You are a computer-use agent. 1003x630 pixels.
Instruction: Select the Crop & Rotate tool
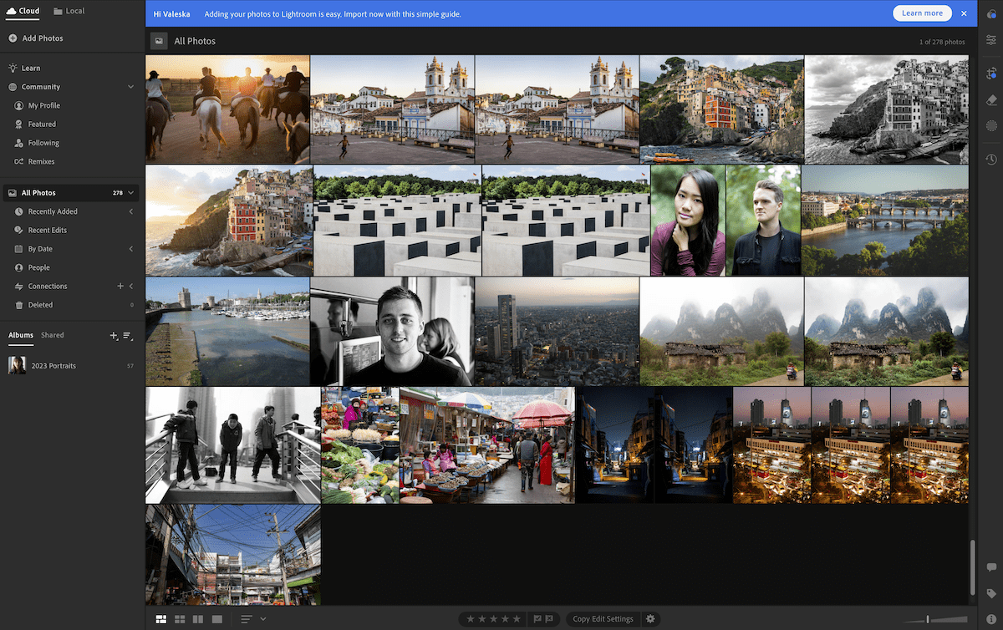click(x=991, y=72)
